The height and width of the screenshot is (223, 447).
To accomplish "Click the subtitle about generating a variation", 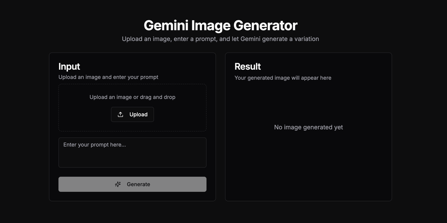I will click(x=221, y=39).
